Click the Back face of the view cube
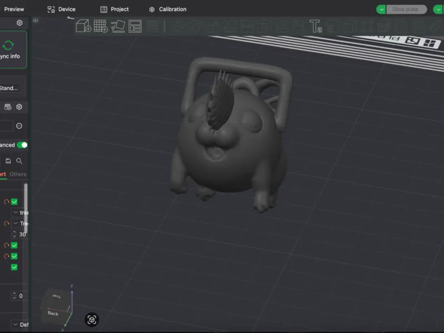 tap(53, 313)
